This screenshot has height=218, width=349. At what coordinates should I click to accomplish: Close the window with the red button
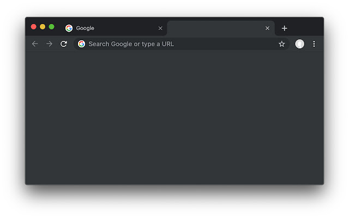[34, 27]
